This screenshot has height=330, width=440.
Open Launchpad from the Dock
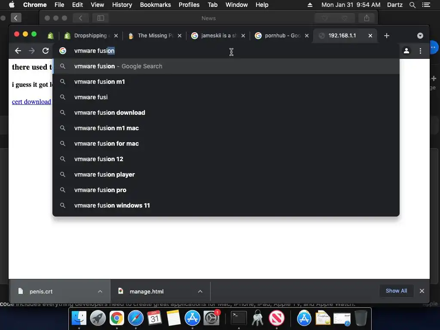98,318
